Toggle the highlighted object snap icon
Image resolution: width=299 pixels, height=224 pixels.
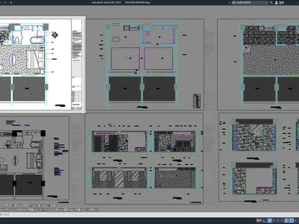pos(292,220)
